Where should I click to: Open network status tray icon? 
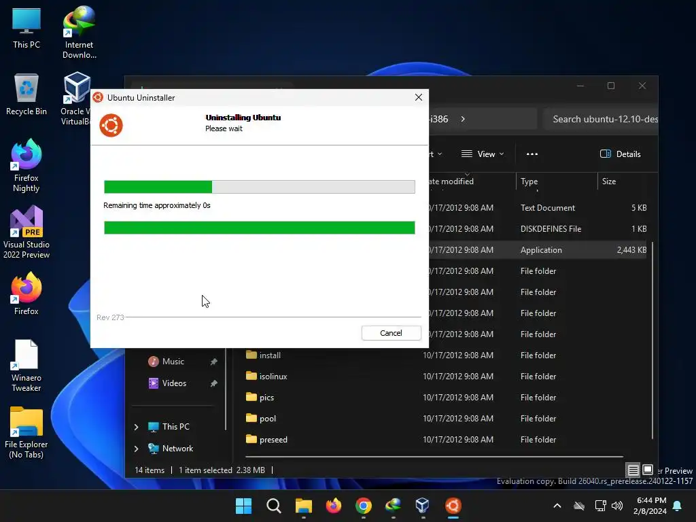[x=600, y=506]
